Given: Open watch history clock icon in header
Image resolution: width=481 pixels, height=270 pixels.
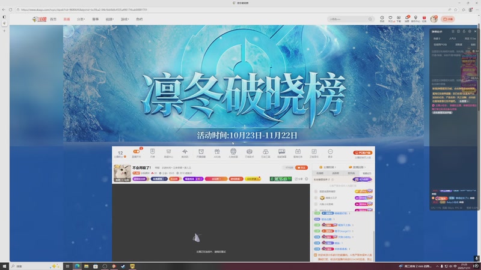Looking at the screenshot, I should pos(382,18).
